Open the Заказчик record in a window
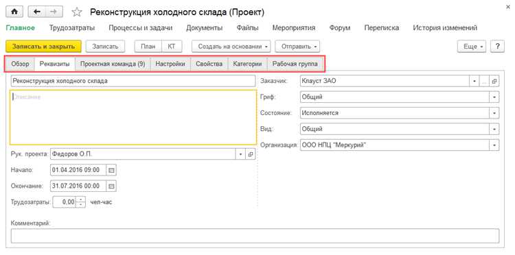The height and width of the screenshot is (255, 515). coord(494,81)
